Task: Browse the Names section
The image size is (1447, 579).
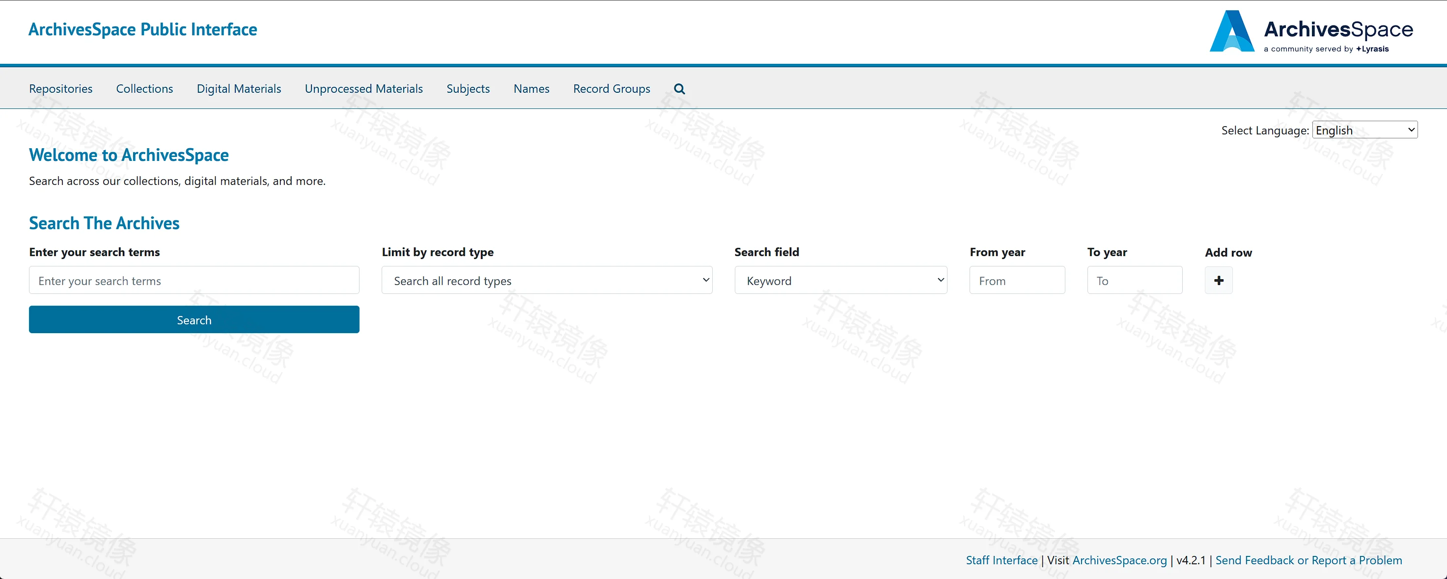Action: tap(531, 89)
